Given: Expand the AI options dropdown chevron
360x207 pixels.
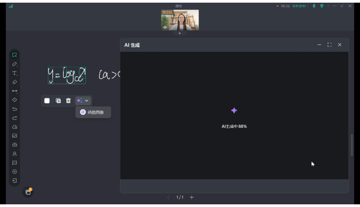Looking at the screenshot, I should click(x=86, y=101).
